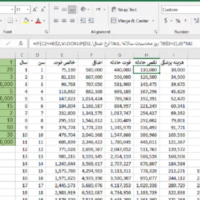Select green cell with value 50
Screen dimensions: 200x200
click(x=7, y=127)
